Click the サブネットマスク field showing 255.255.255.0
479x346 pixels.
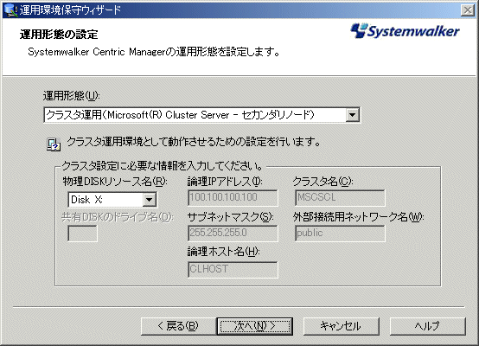click(233, 234)
